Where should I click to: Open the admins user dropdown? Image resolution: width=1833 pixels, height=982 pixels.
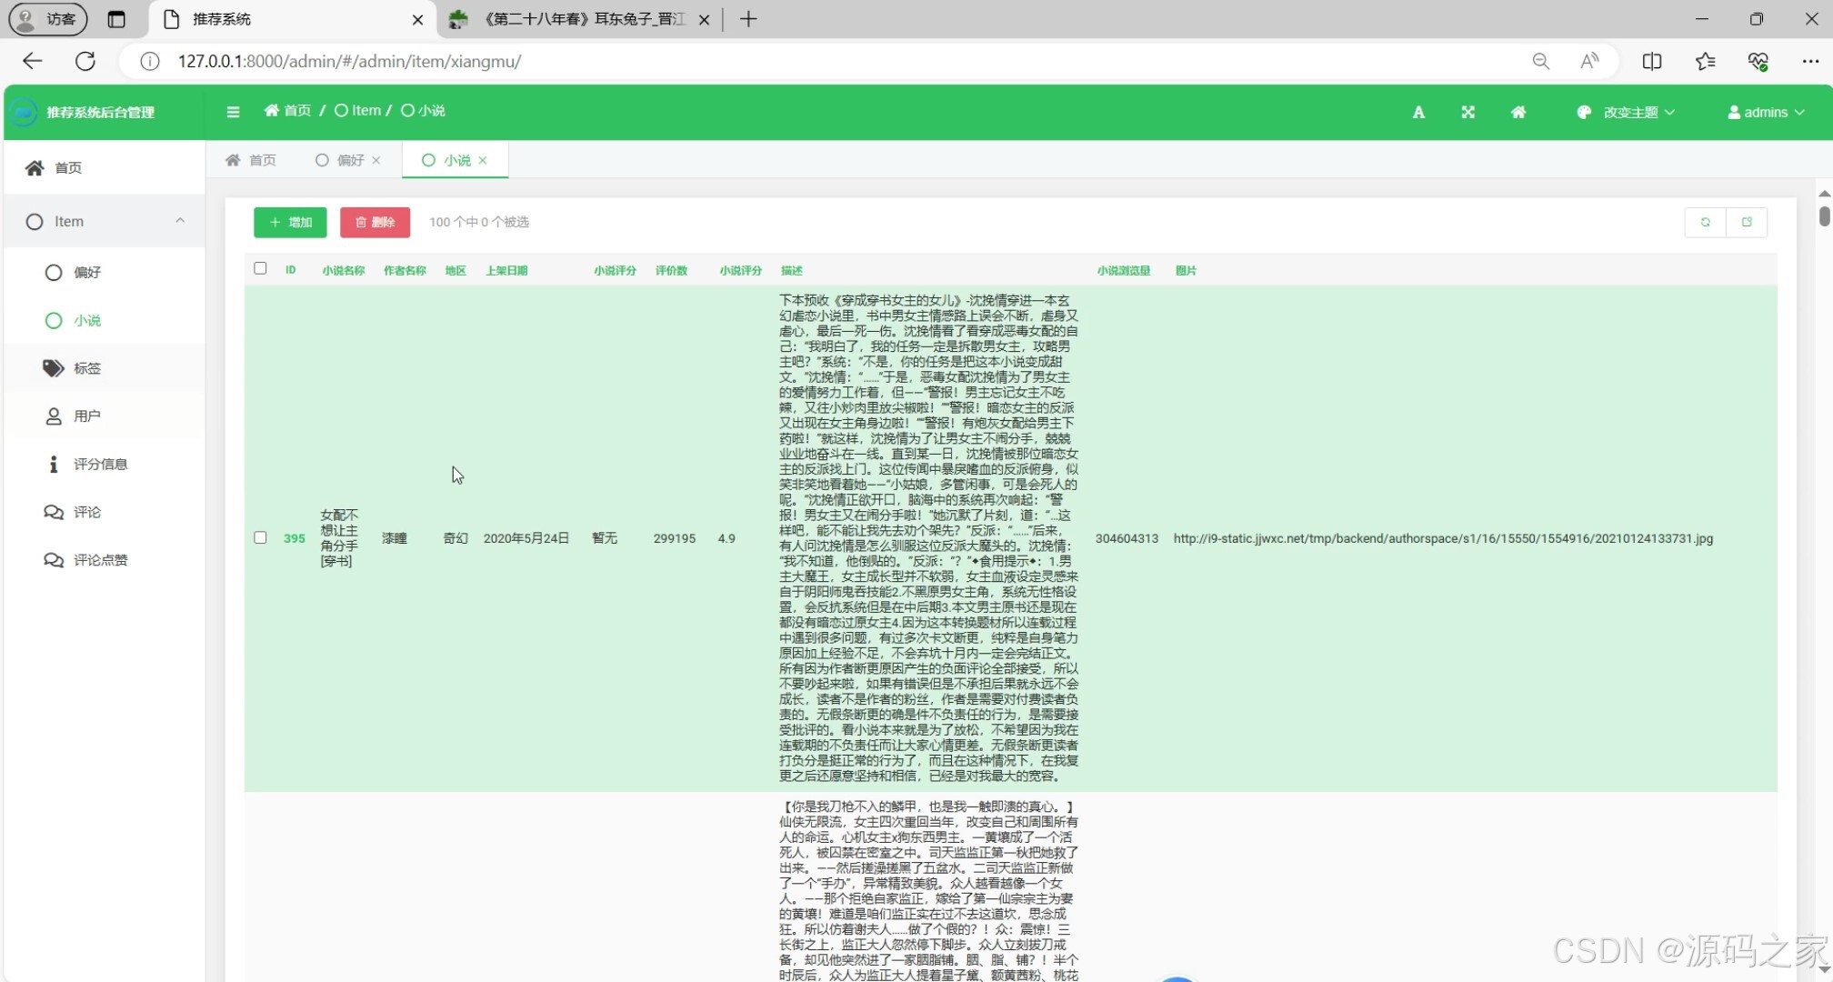1765,112
